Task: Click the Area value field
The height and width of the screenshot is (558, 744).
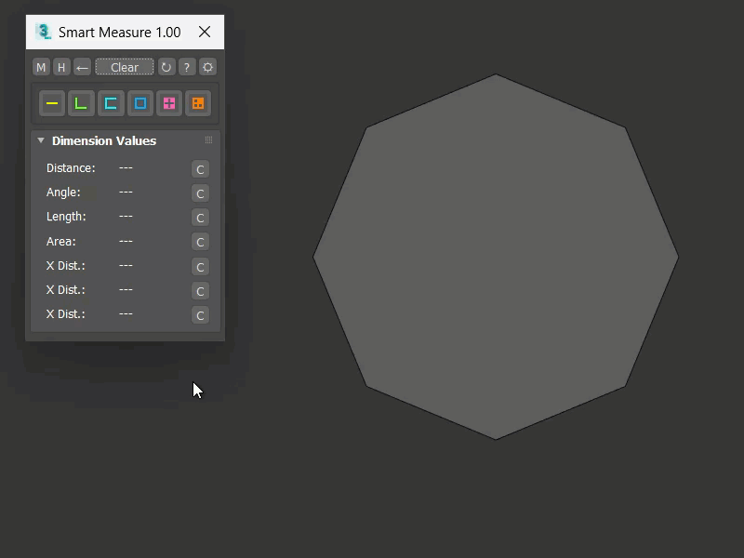Action: coord(126,242)
